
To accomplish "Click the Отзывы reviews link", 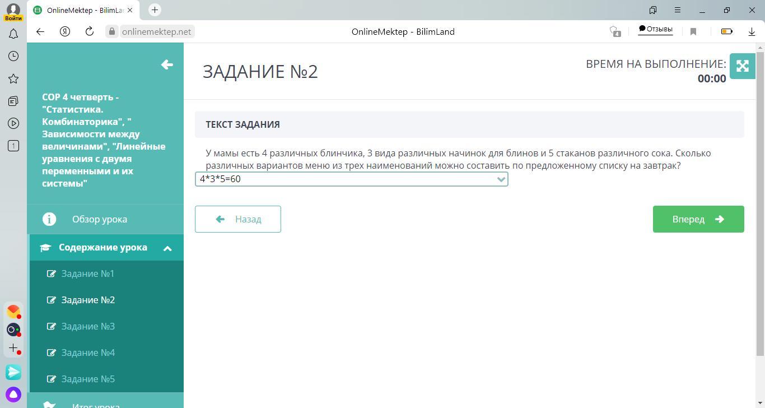I will pos(655,29).
